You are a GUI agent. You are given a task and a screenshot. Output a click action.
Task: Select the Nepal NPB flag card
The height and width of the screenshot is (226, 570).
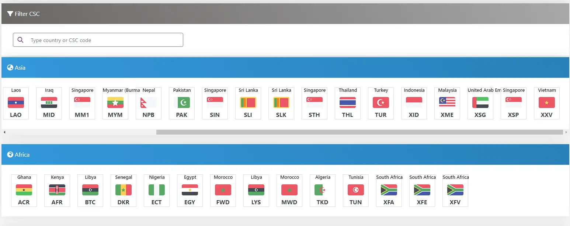pos(149,103)
